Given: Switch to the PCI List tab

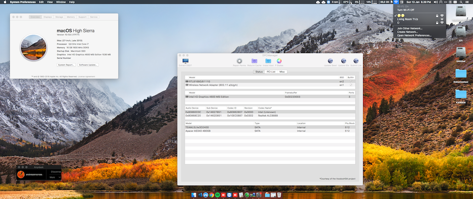Looking at the screenshot, I should click(x=270, y=72).
